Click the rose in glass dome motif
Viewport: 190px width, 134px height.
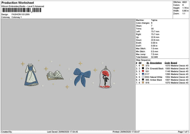105,77
